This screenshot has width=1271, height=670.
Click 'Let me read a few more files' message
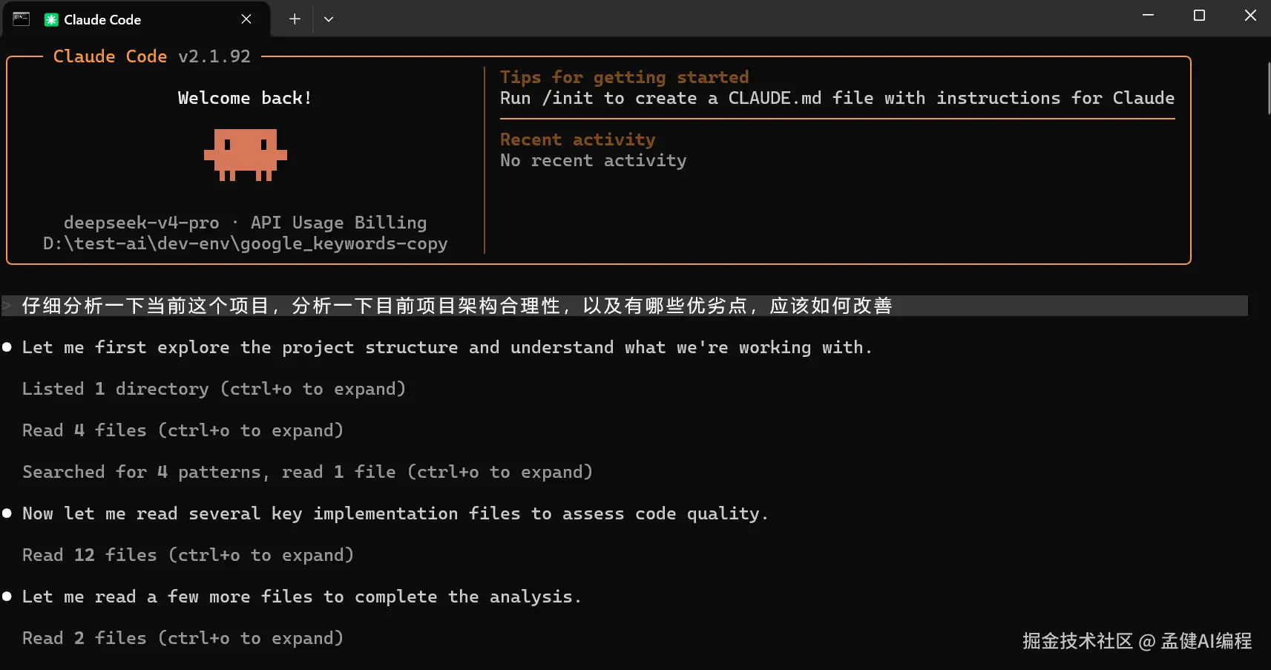(x=301, y=597)
